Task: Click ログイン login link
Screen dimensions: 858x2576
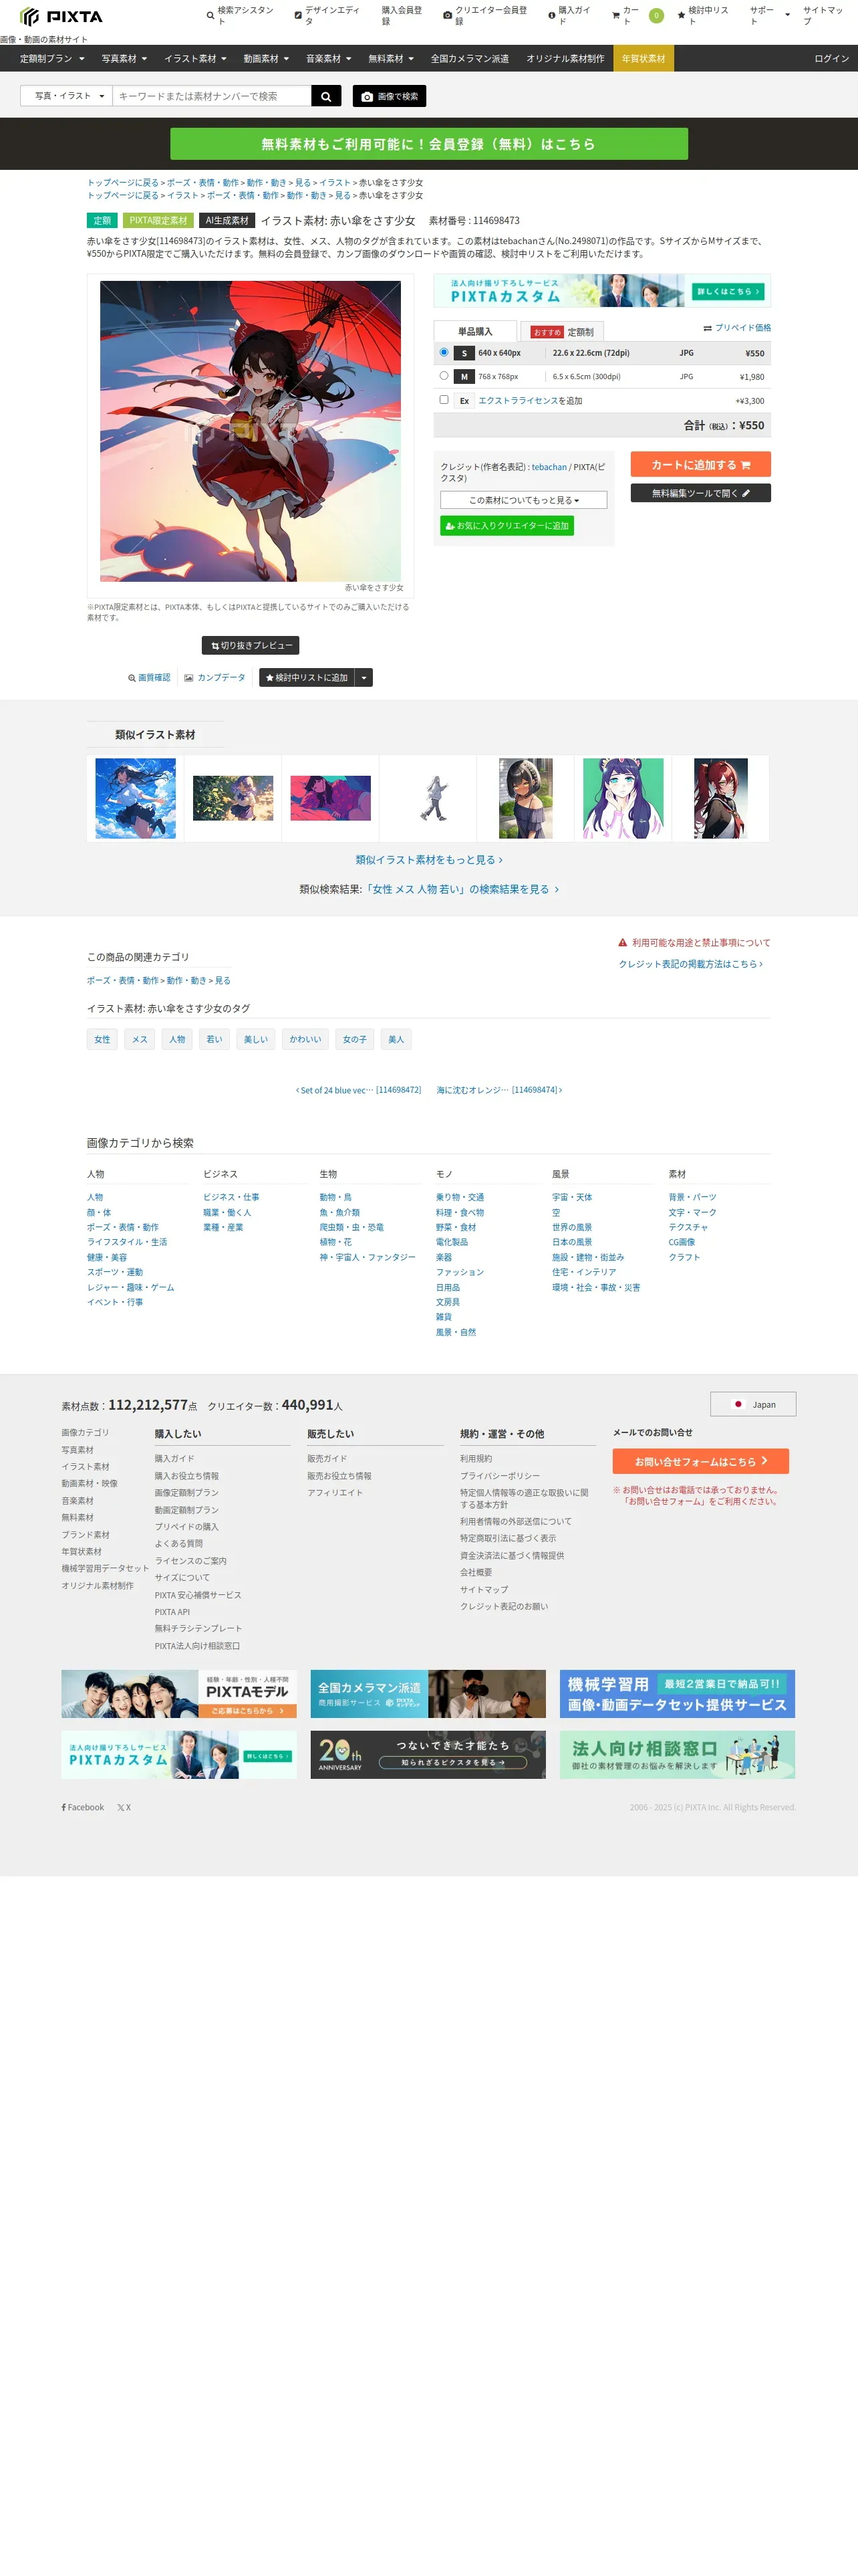Action: pyautogui.click(x=831, y=59)
